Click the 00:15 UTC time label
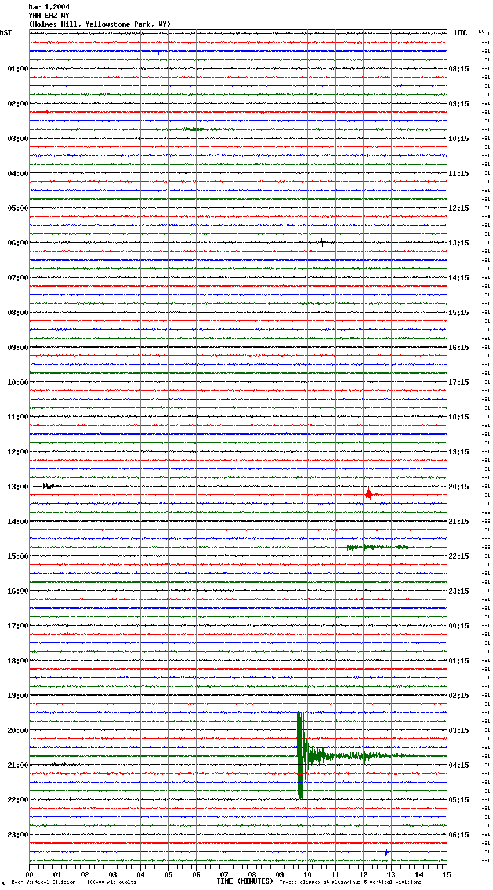This screenshot has height=890, width=493. point(459,626)
